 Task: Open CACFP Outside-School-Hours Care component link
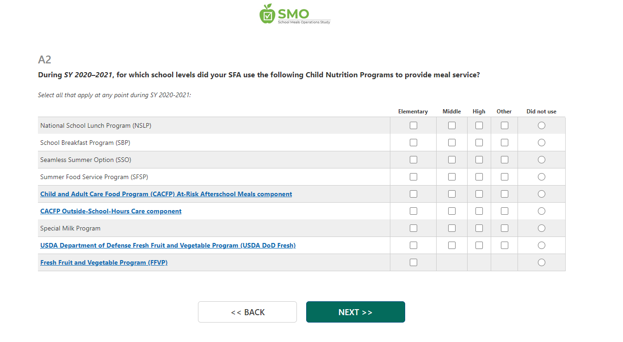111,211
